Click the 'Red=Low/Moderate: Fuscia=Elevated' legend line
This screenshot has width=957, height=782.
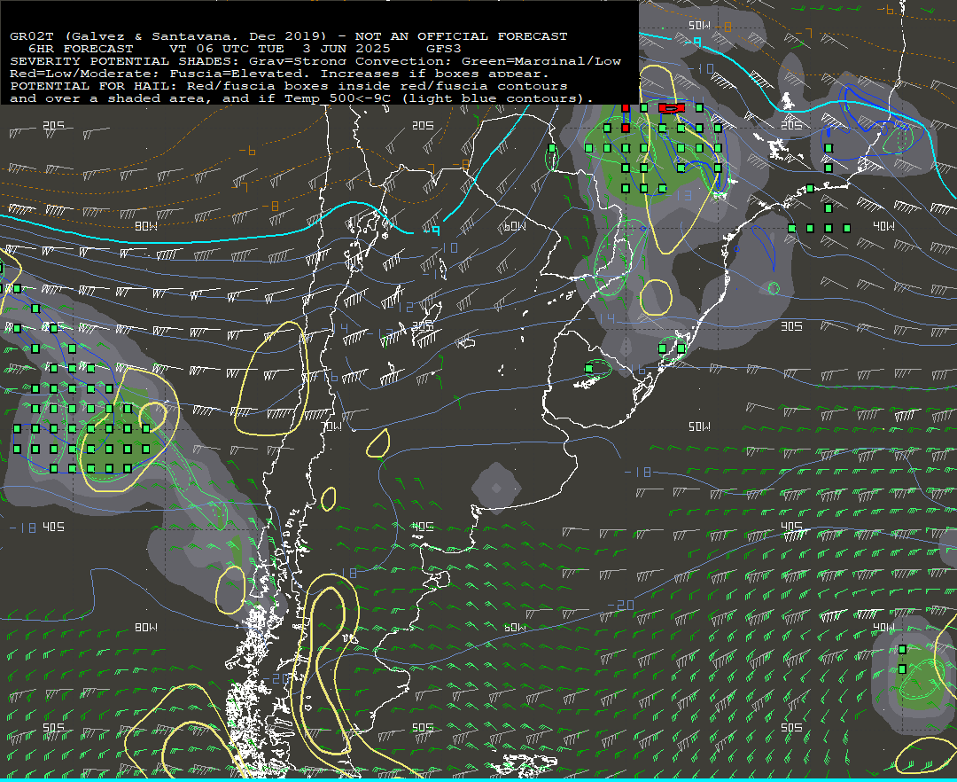tap(279, 74)
